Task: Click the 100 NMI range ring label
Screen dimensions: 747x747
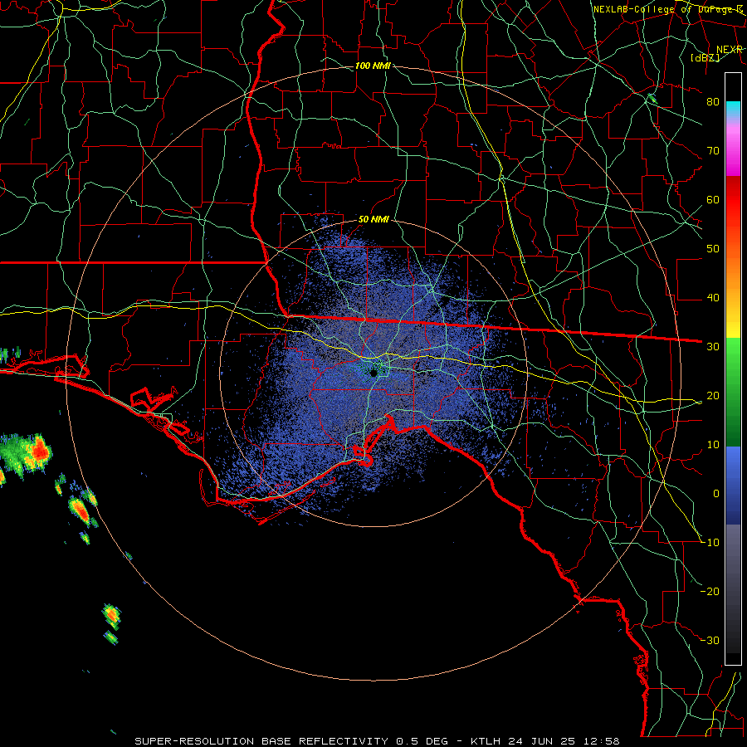Action: point(373,66)
